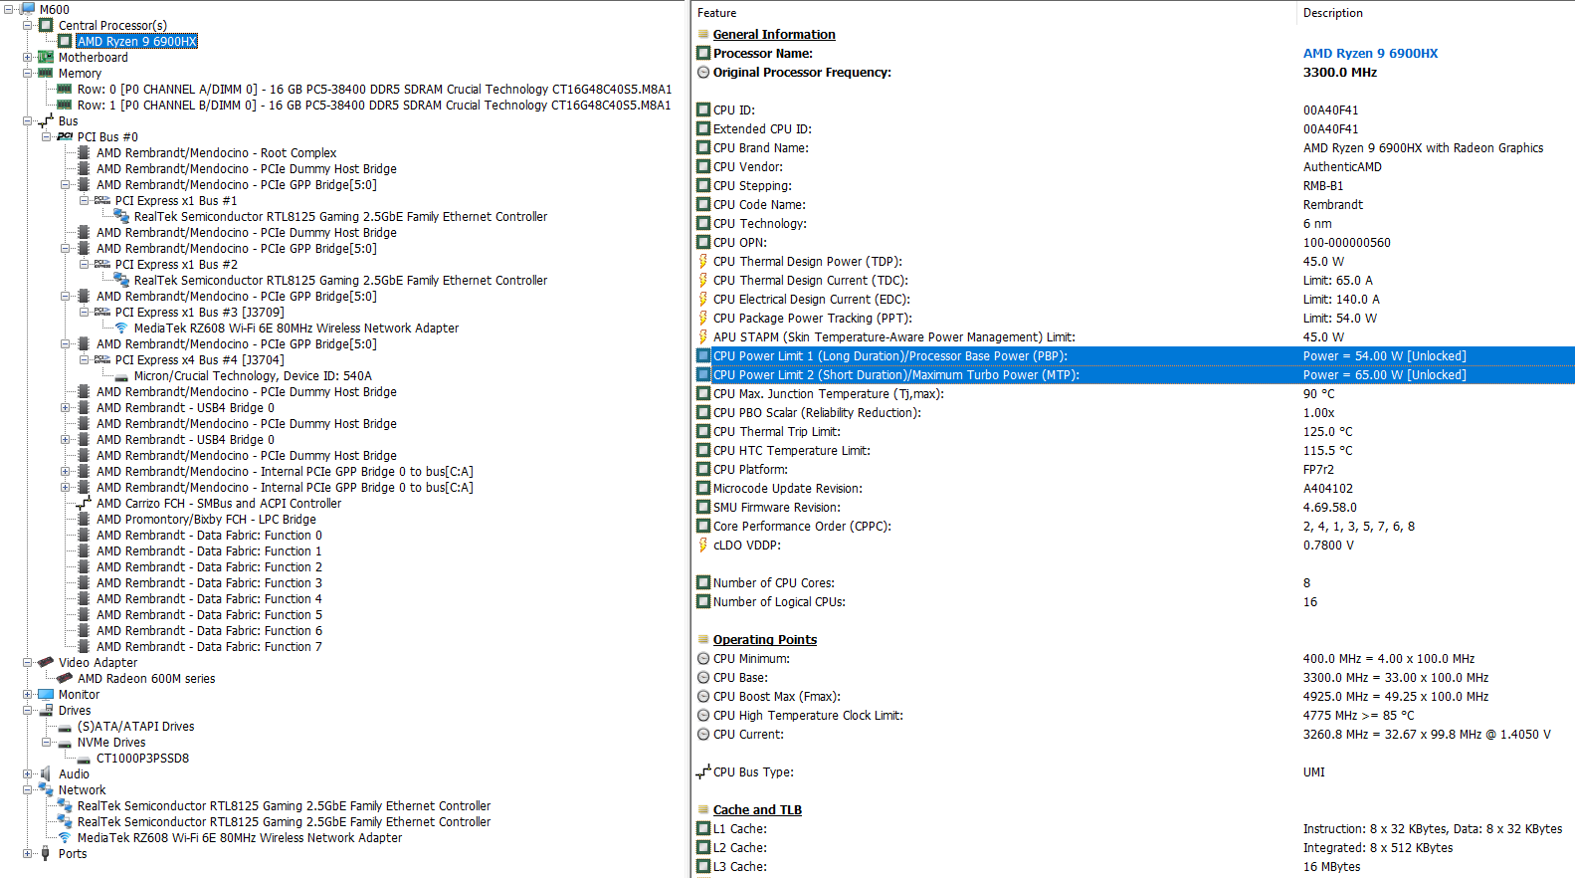Click the Motherboard icon in tree
The width and height of the screenshot is (1575, 878).
point(46,57)
